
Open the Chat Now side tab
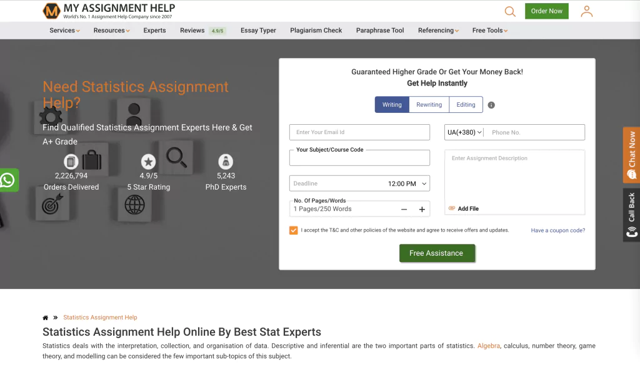click(631, 155)
